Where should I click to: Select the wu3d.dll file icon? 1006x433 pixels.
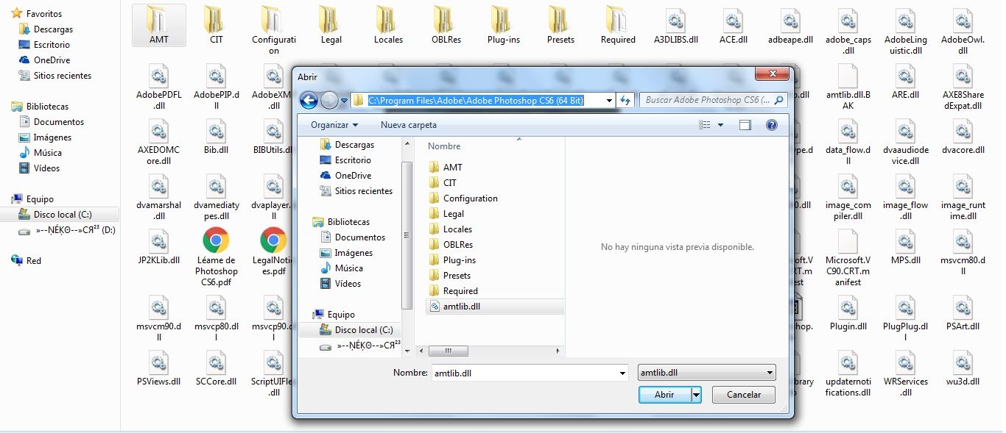[963, 362]
